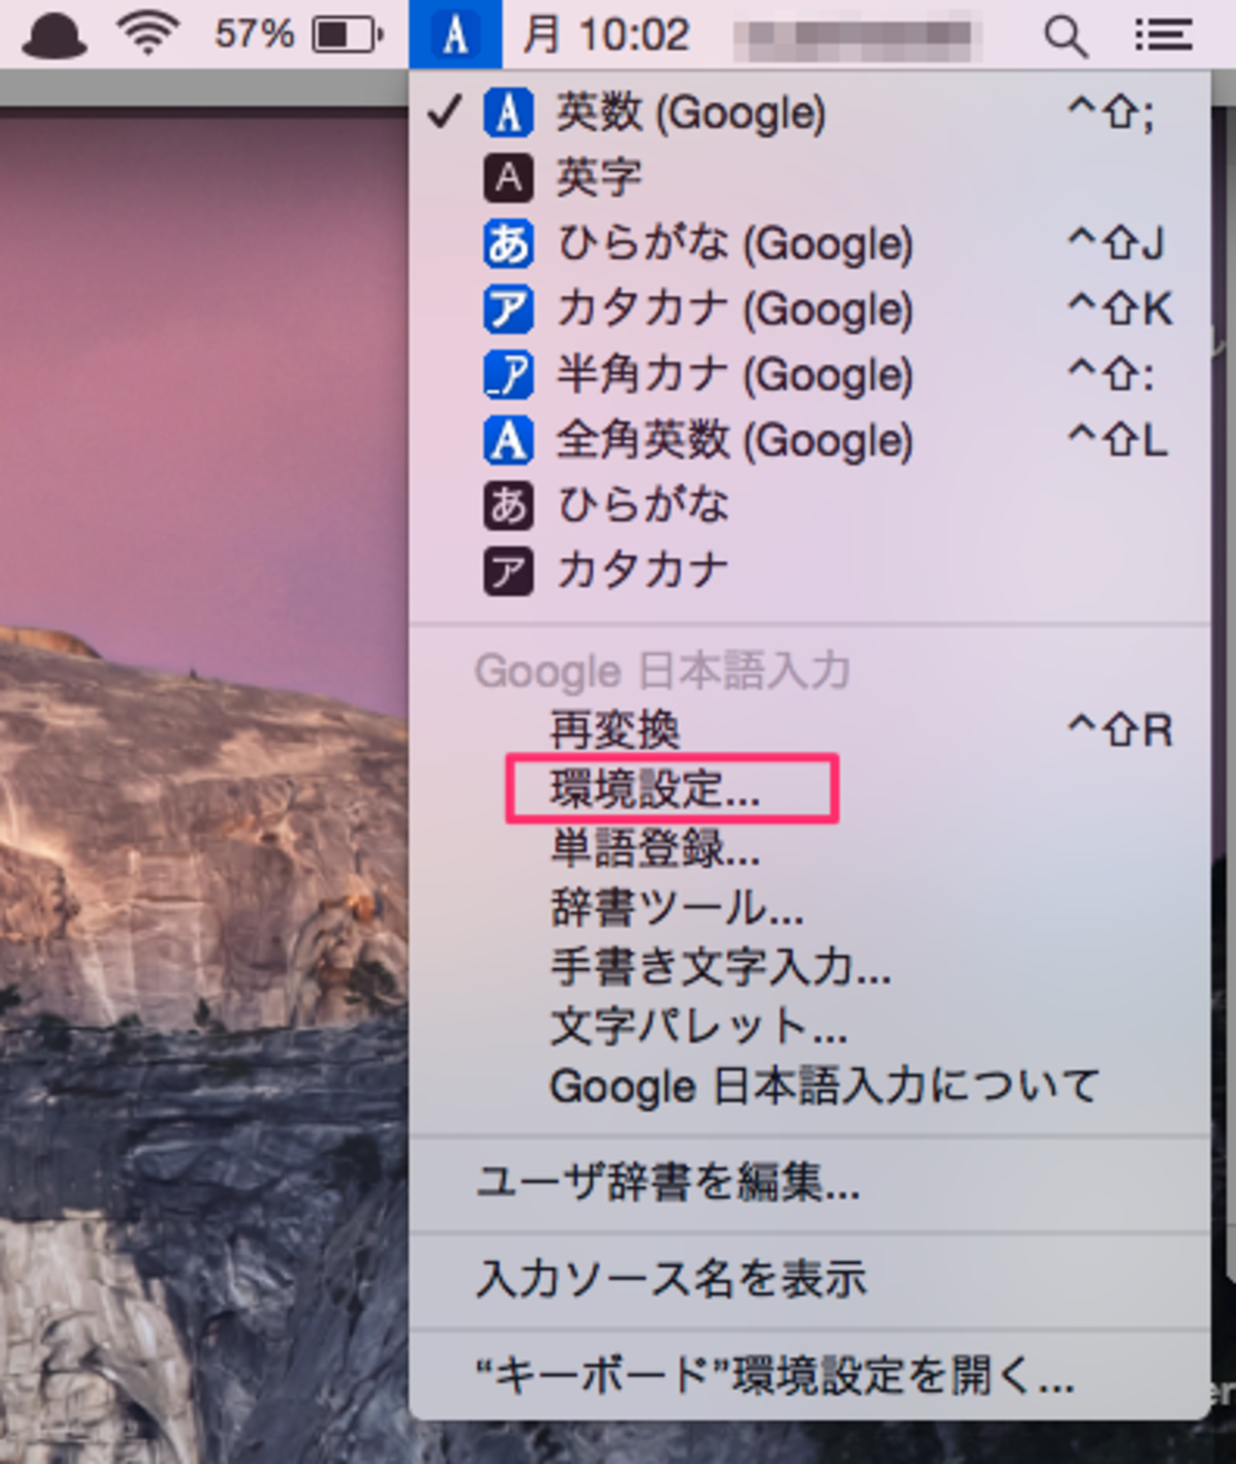Image resolution: width=1236 pixels, height=1464 pixels.
Task: Select 全角英数 (Google) input mode
Action: tap(810, 440)
